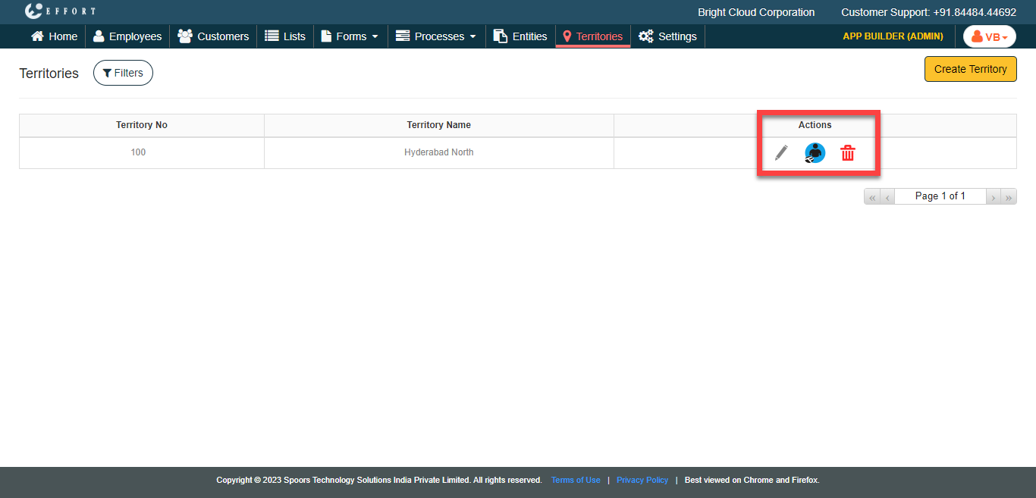Open the Home page from the navbar
The width and height of the screenshot is (1036, 498).
(55, 36)
